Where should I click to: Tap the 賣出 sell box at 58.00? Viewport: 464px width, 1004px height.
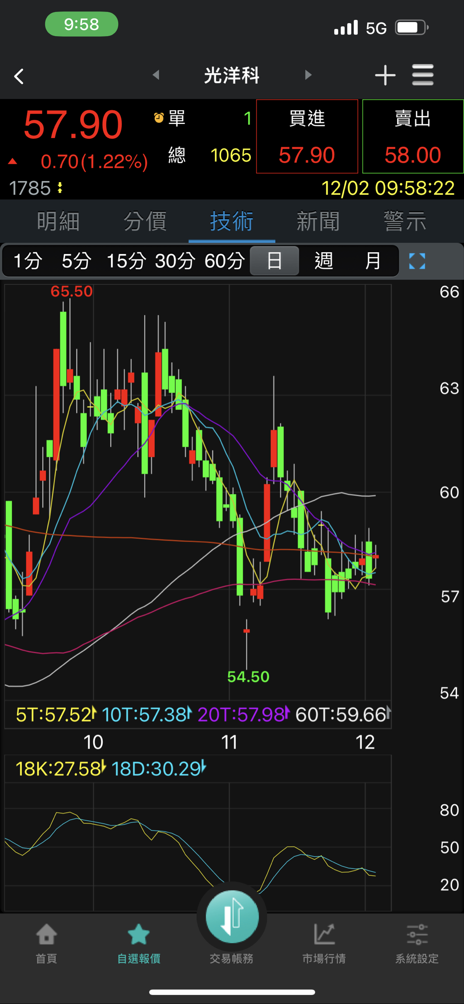point(413,137)
